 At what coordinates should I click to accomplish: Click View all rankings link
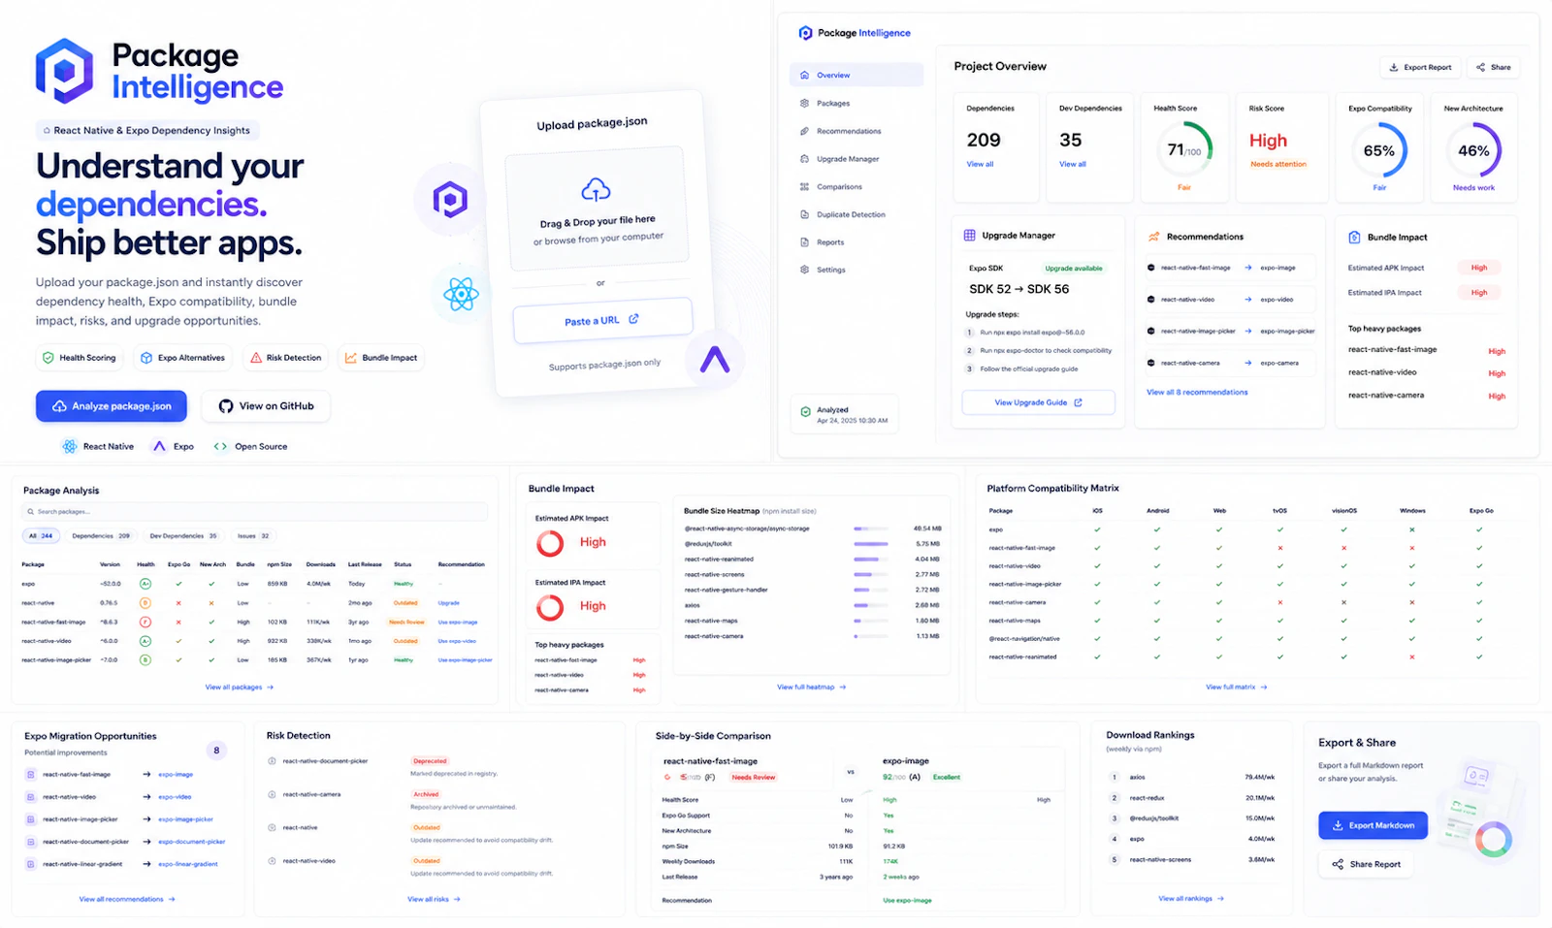[1191, 899]
